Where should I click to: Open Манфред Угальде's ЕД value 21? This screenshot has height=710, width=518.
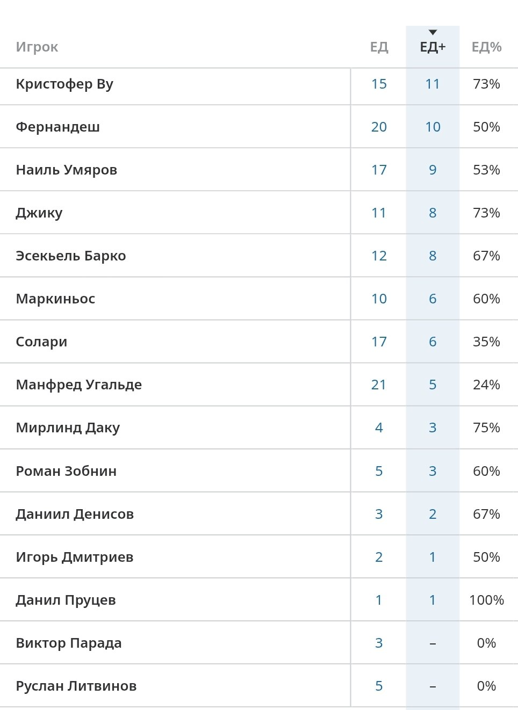tap(379, 385)
